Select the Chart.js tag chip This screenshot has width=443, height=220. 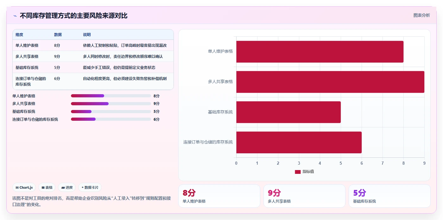[24, 187]
